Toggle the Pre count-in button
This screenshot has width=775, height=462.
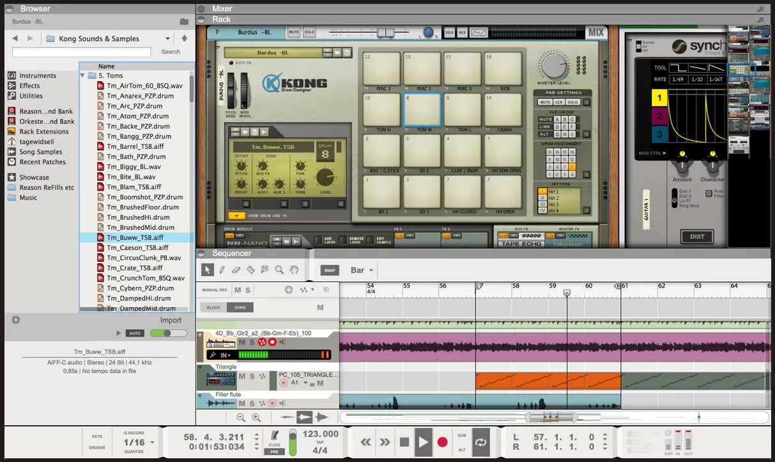pyautogui.click(x=274, y=452)
